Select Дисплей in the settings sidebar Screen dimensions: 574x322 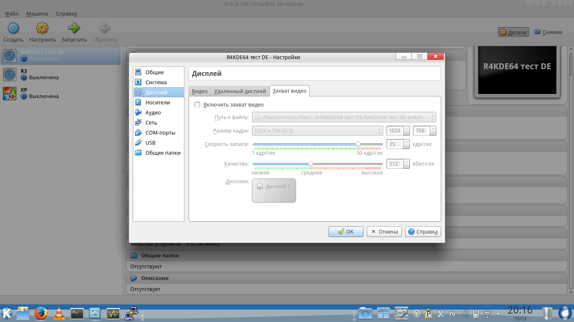158,92
